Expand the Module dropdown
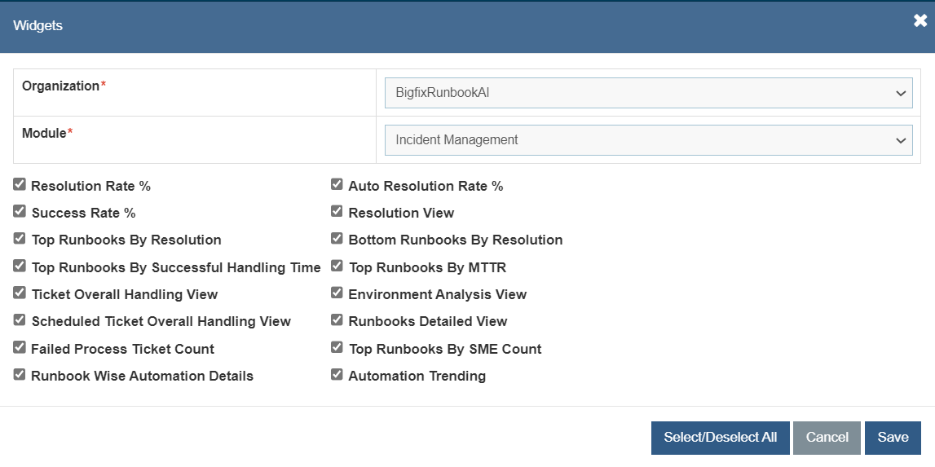 pos(648,140)
